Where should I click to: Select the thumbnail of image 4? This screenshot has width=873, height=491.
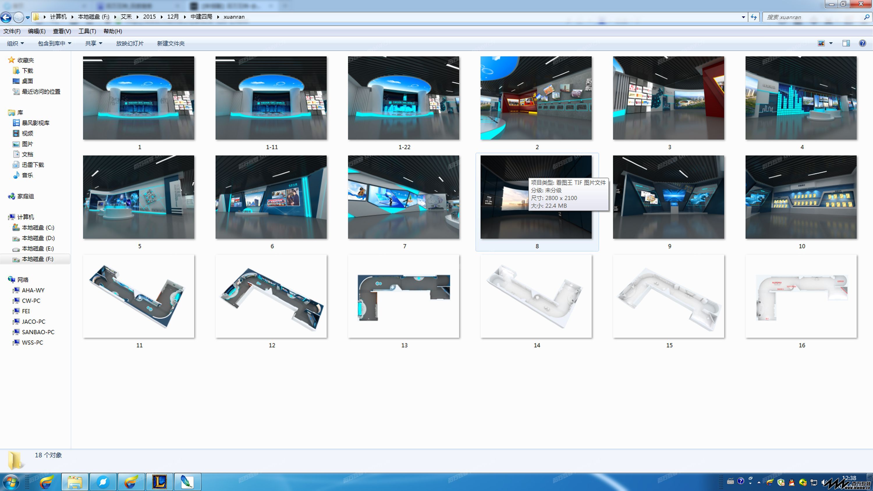(801, 98)
